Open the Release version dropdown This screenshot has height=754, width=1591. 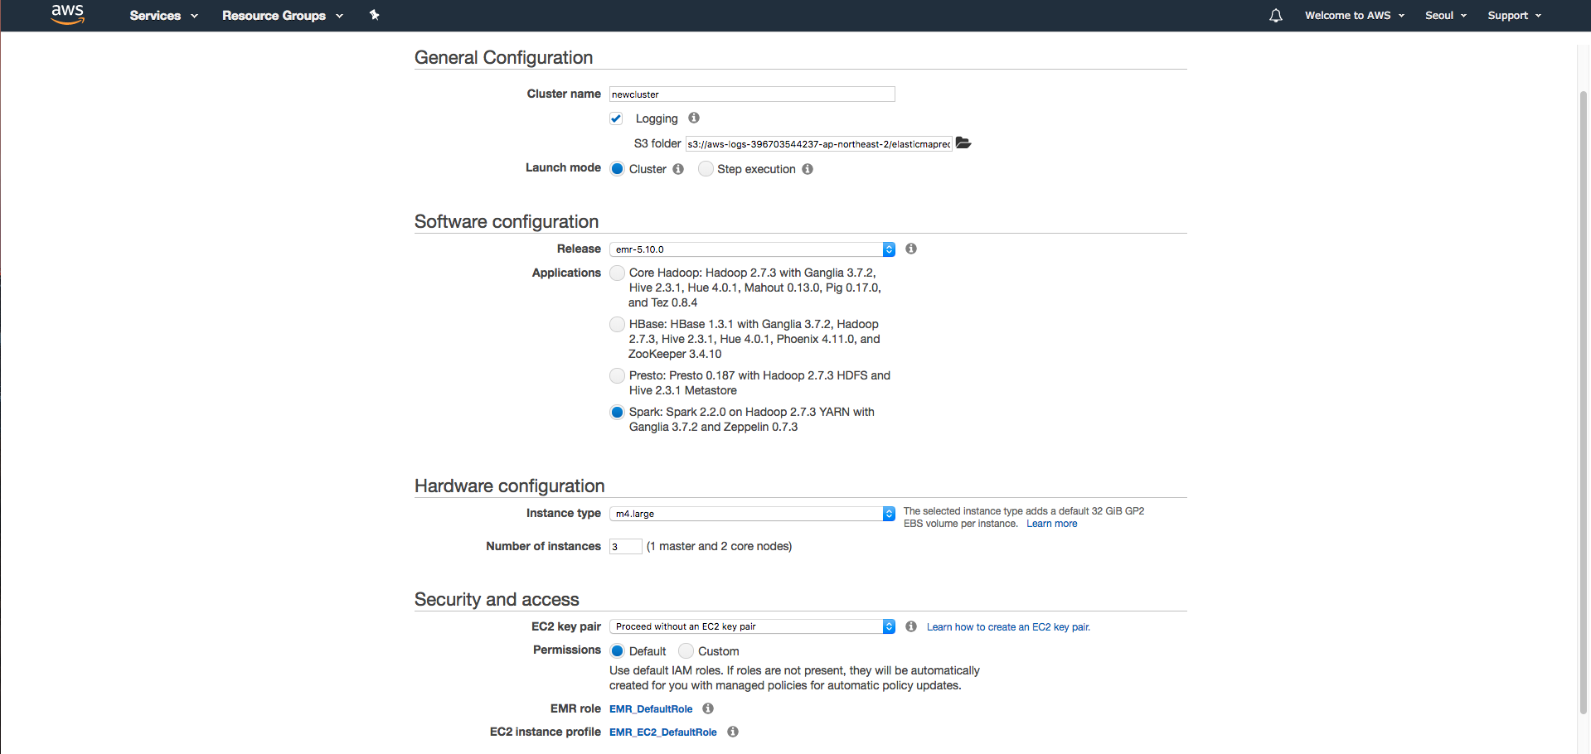coord(888,249)
